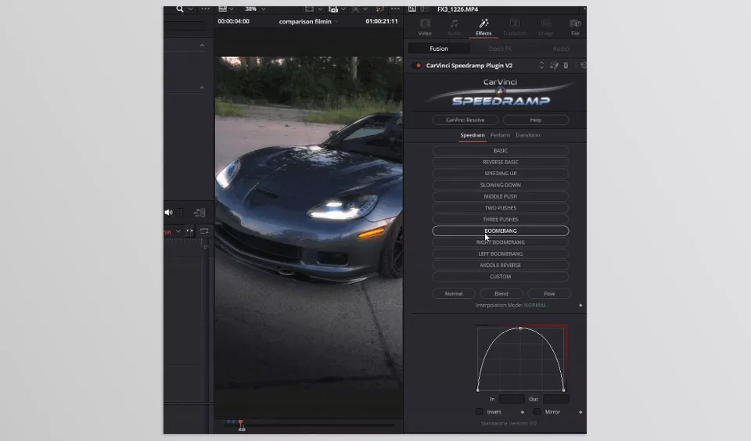Toggle the split arrows icon in left toolbar
The width and height of the screenshot is (751, 441).
pos(189,231)
